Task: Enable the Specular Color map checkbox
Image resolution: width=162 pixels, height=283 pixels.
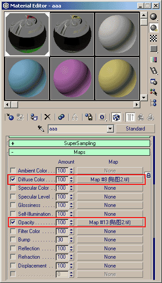Action: [13, 187]
